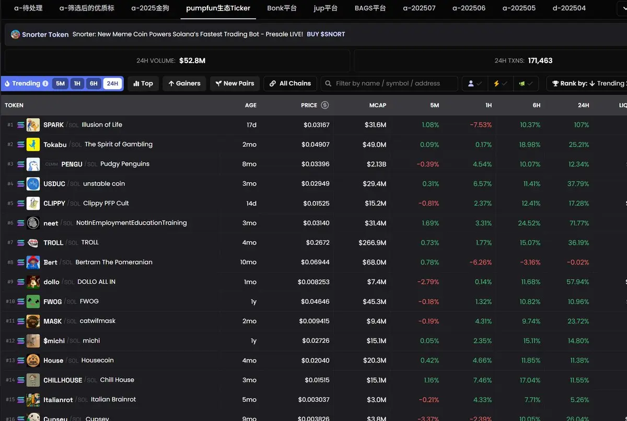The width and height of the screenshot is (627, 421).
Task: Click the FWOG green frog logo
Action: (x=33, y=302)
